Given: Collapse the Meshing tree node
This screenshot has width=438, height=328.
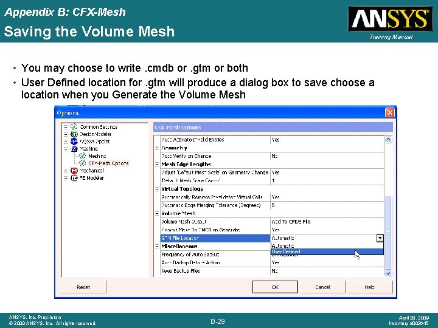Looking at the screenshot, I should point(66,149).
